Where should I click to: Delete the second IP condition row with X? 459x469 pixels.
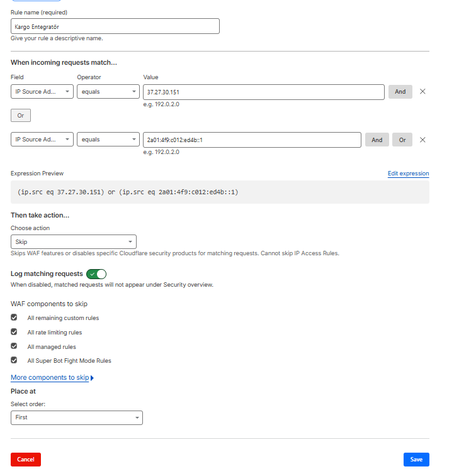click(x=422, y=140)
